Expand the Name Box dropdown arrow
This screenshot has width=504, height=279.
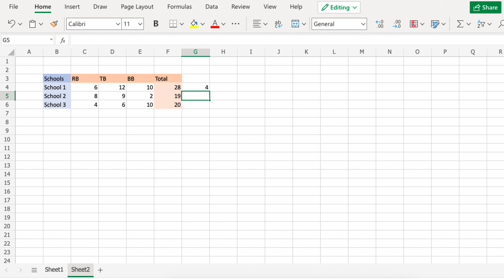[x=51, y=40]
